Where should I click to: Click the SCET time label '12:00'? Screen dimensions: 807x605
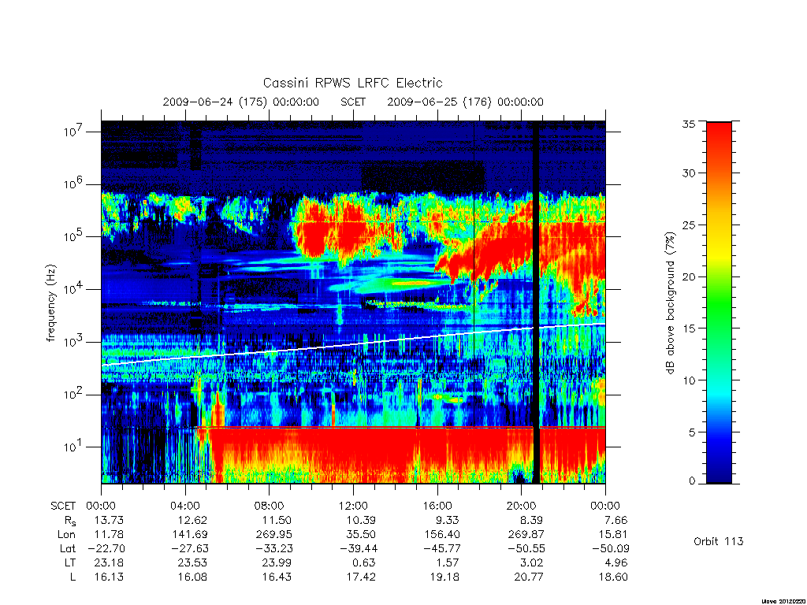pyautogui.click(x=353, y=506)
